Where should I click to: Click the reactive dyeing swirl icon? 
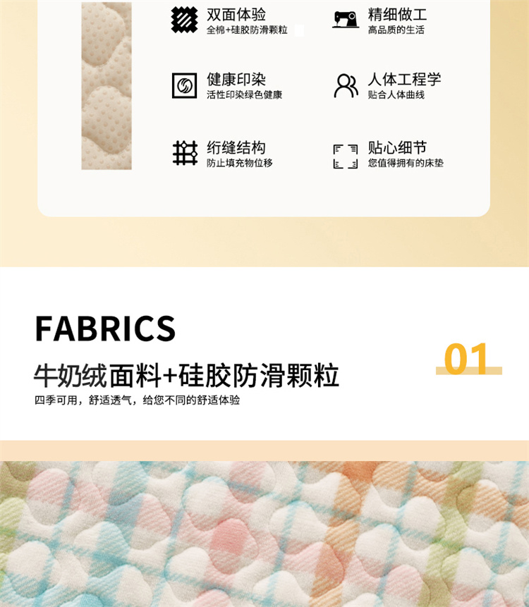(184, 85)
